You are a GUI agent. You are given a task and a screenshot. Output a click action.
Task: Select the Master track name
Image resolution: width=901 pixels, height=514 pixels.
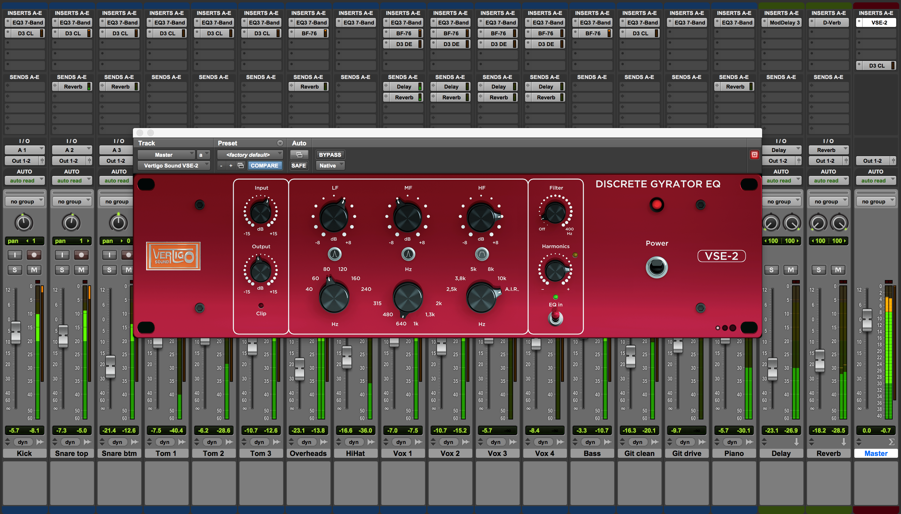pos(876,453)
